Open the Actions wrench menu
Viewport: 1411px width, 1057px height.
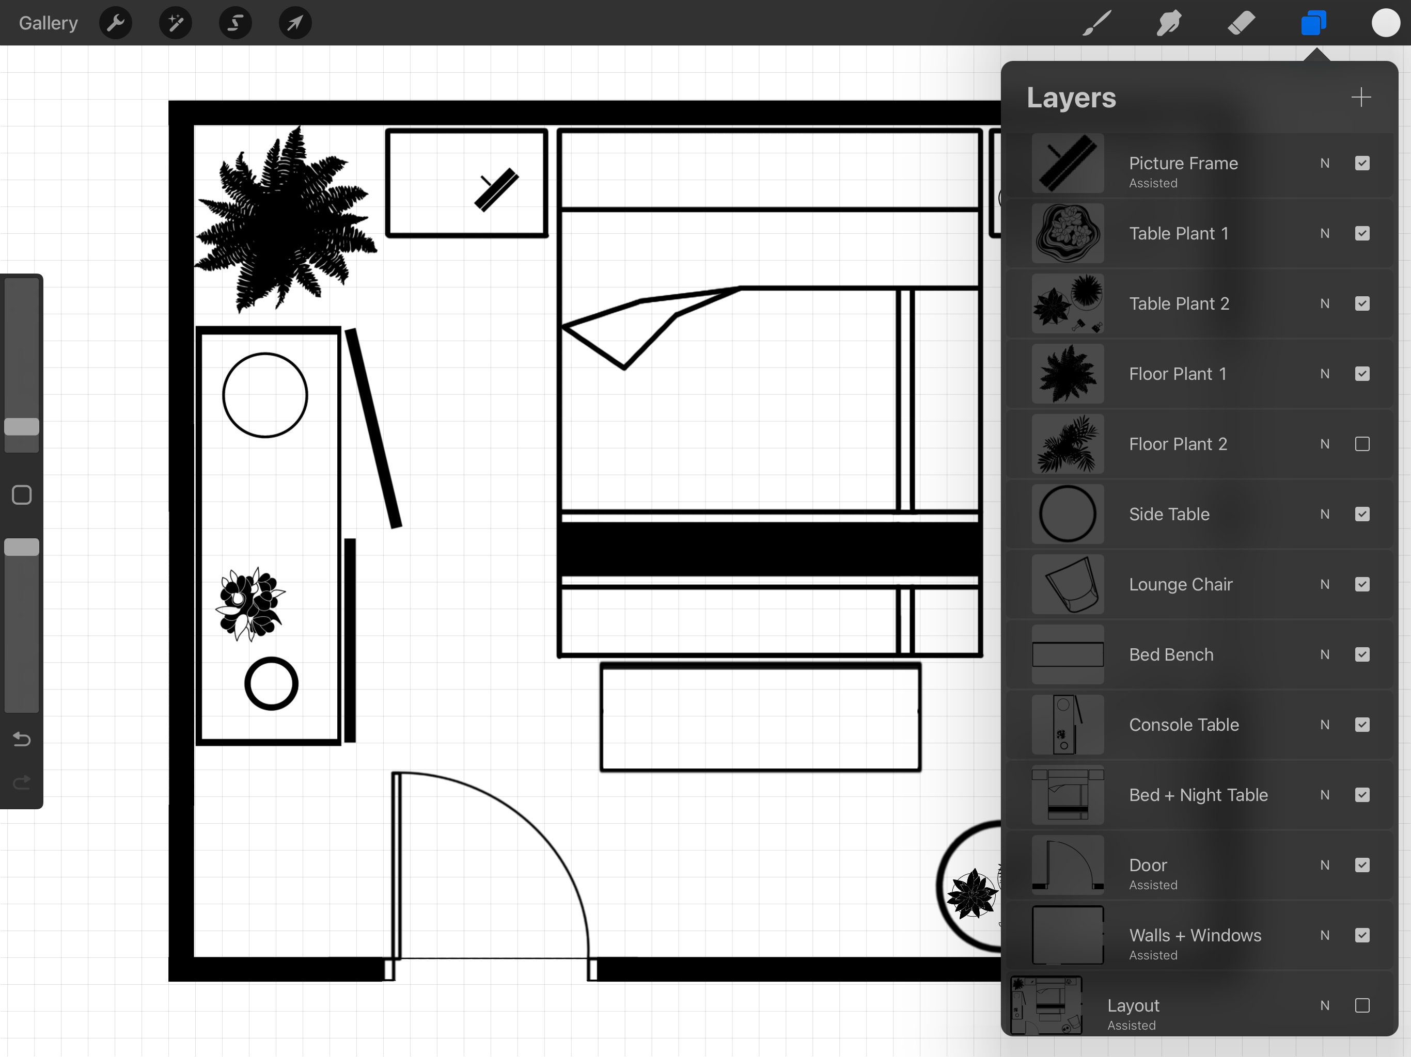116,22
